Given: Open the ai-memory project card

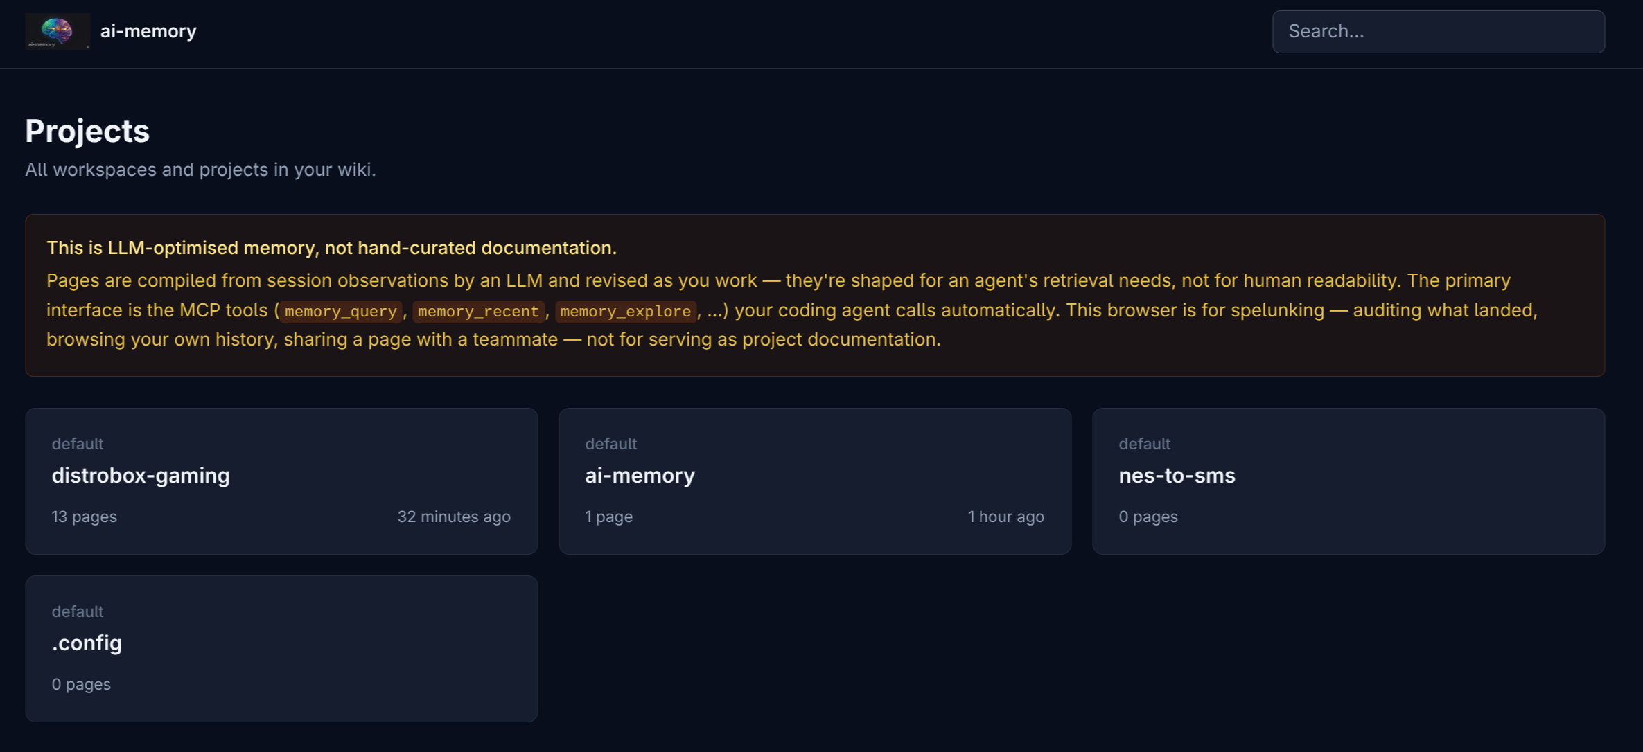Looking at the screenshot, I should point(815,481).
